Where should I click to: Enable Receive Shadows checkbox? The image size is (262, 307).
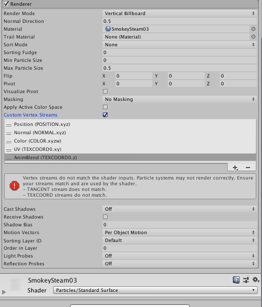106,217
